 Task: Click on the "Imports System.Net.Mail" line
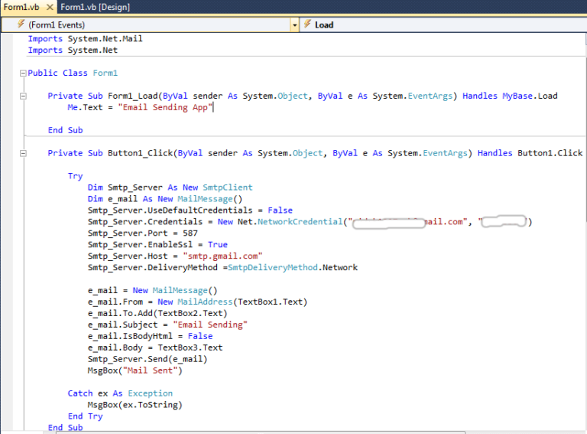click(85, 39)
